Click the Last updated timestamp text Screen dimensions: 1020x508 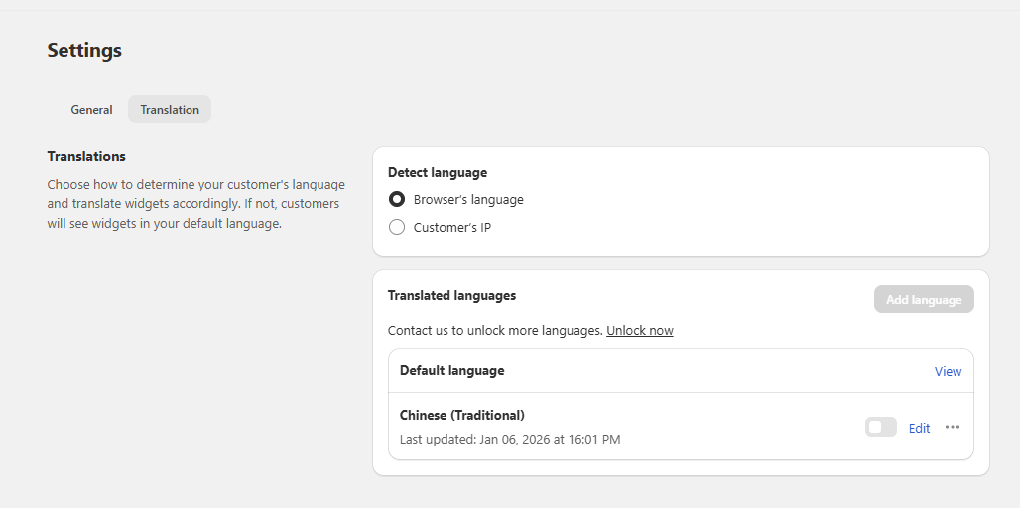pos(510,439)
